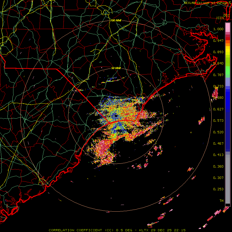
Task: Select the 0.360 scale value
Action: point(218,167)
